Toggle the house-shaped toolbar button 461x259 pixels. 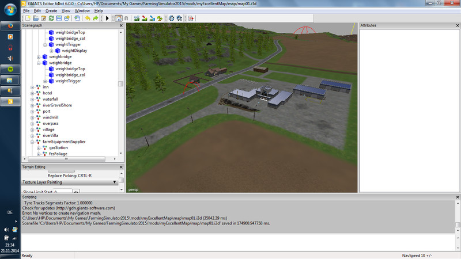point(119,18)
